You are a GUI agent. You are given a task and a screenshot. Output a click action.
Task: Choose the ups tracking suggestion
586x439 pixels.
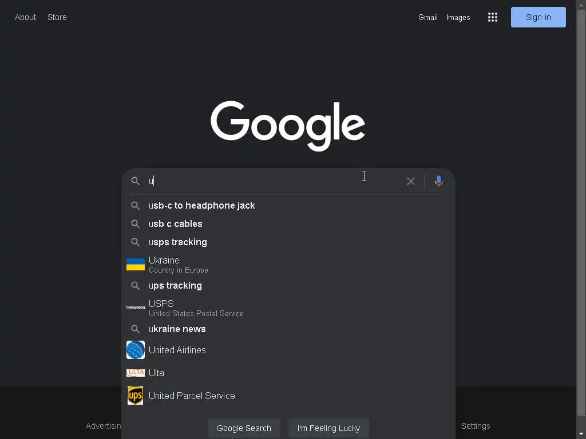(x=288, y=286)
